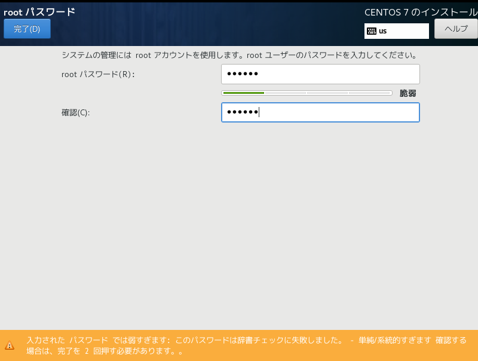This screenshot has height=361, width=478.
Task: Click the password strength meter bar
Action: pyautogui.click(x=307, y=93)
